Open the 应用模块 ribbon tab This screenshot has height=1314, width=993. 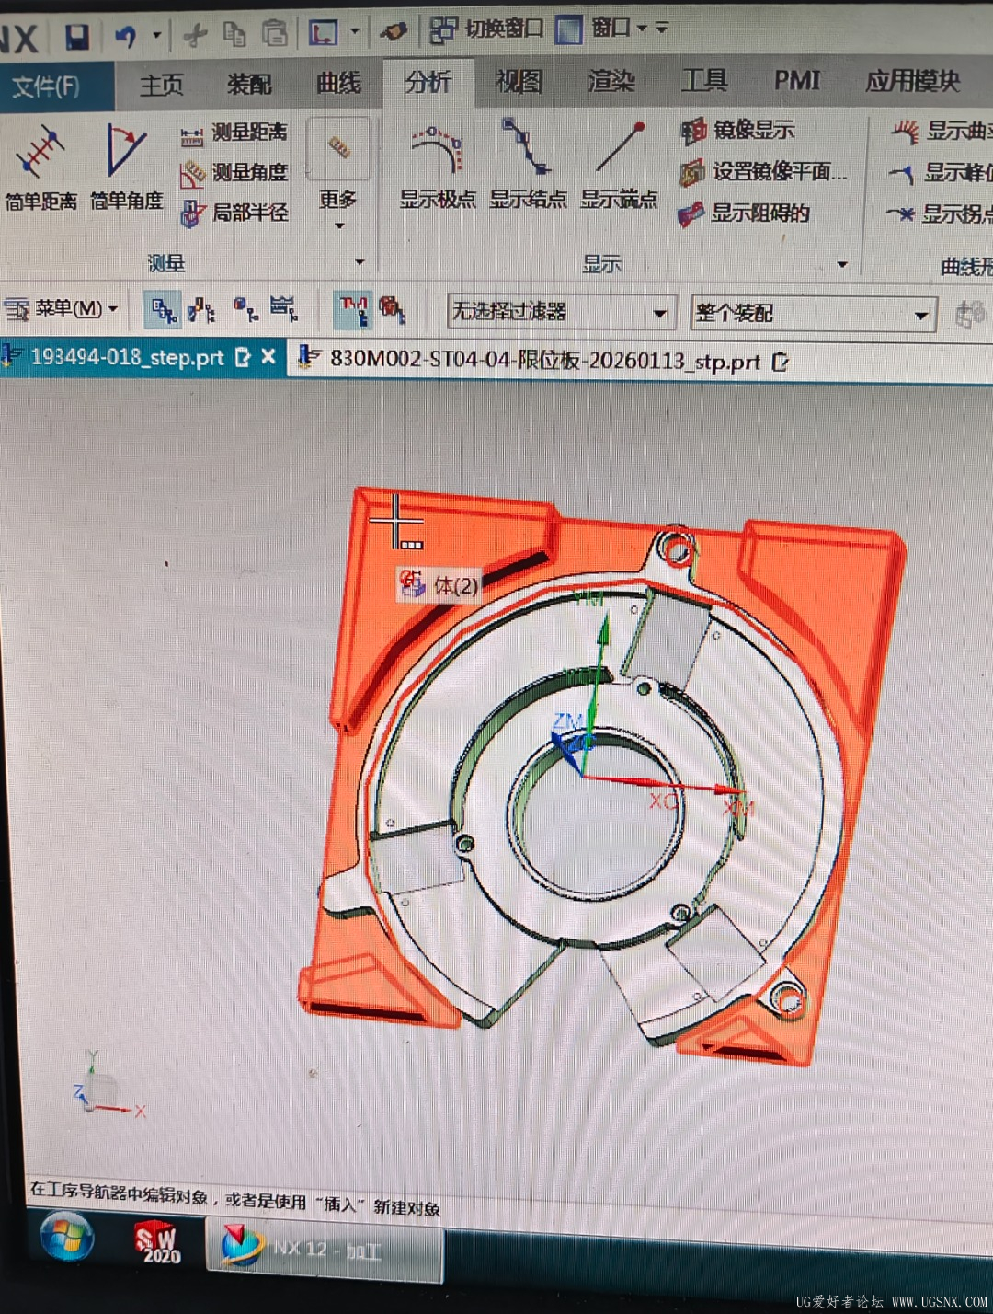click(912, 81)
